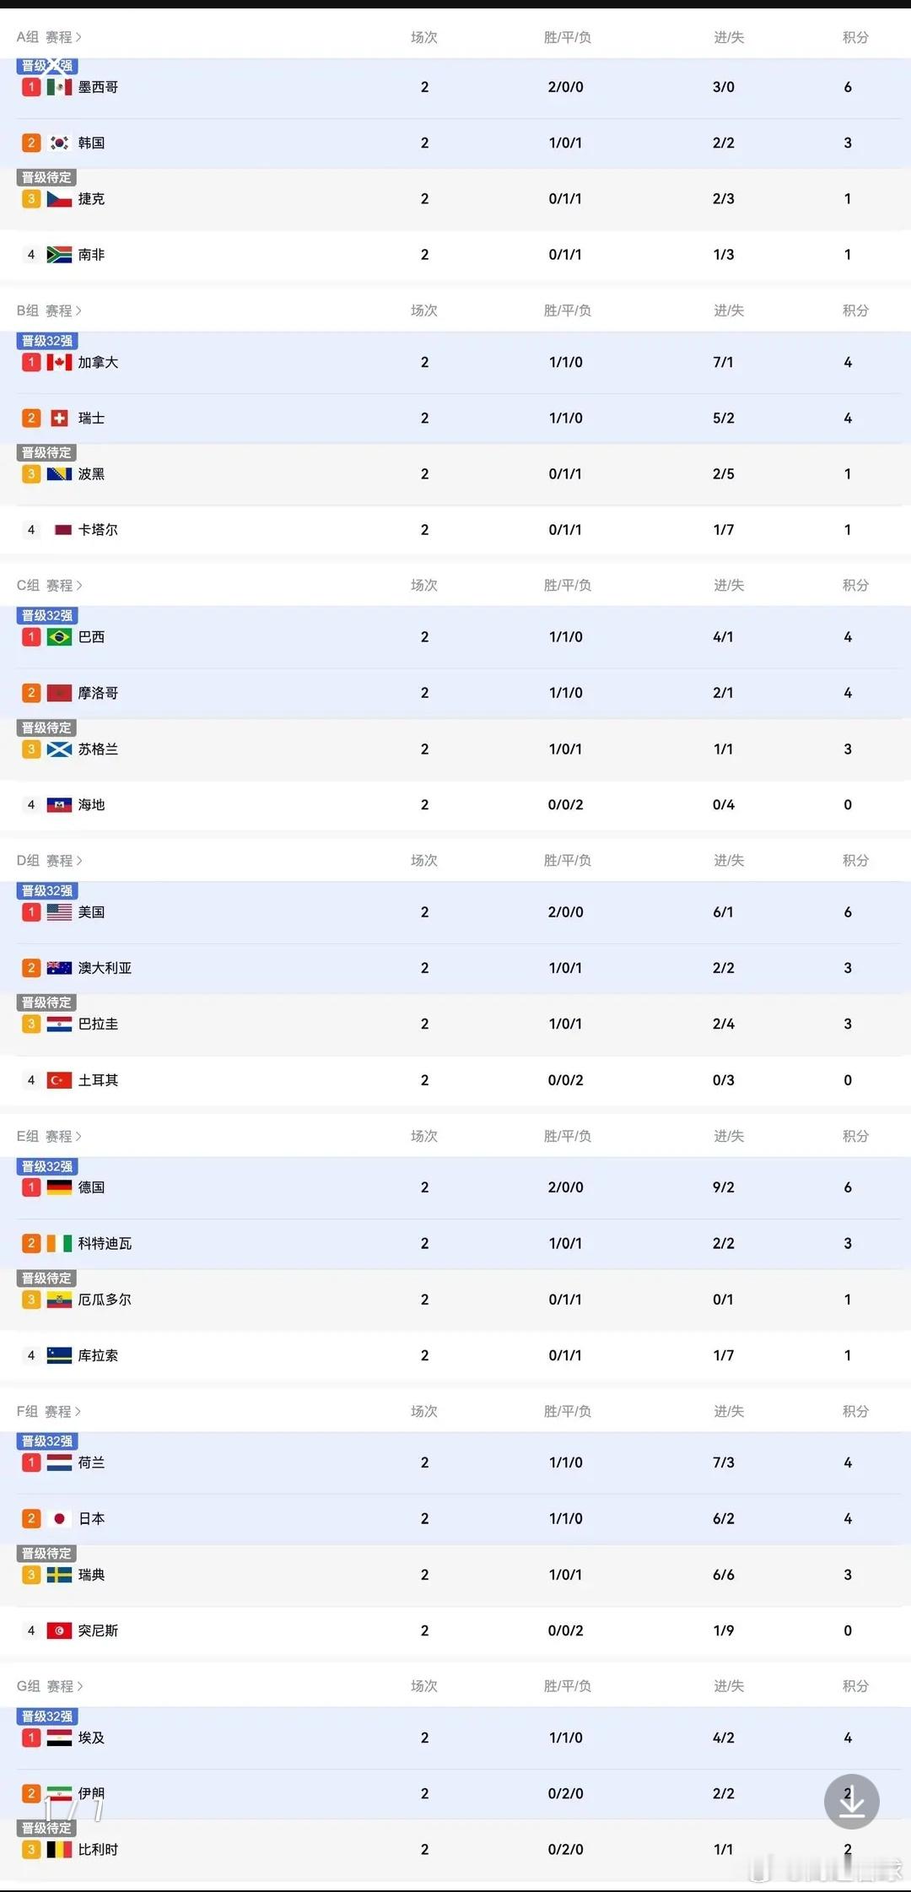
Task: Select the 荷兰 team name
Action: click(x=91, y=1462)
